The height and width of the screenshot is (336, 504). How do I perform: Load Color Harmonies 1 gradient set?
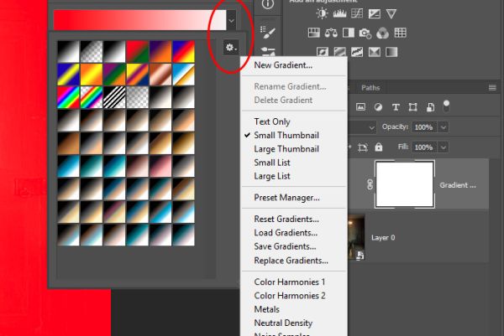tap(289, 282)
